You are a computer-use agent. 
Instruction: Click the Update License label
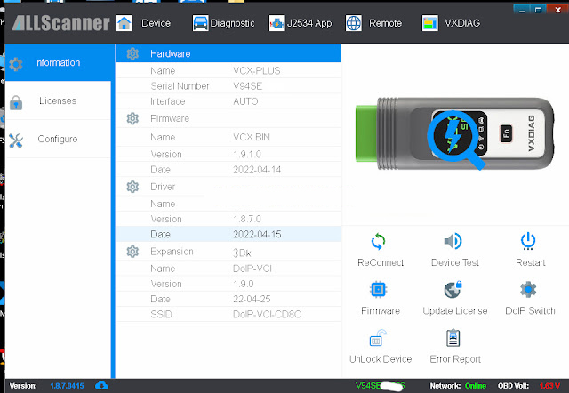coord(455,310)
